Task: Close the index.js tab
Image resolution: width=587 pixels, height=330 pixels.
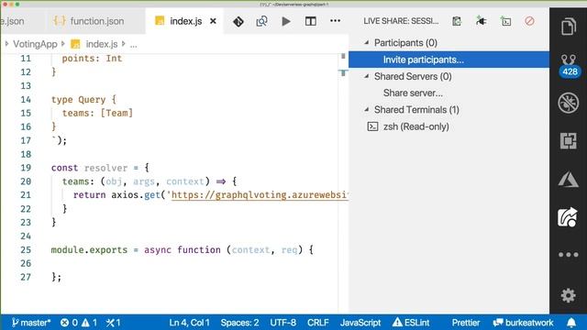Action: (213, 21)
